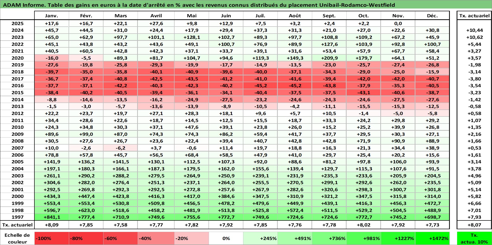Click the +736% green legend cell
Viewport: 492px width, 245px height.
(x=329, y=238)
